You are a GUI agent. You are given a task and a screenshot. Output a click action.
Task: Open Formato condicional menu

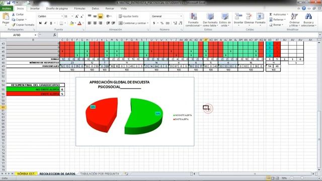tap(193, 20)
